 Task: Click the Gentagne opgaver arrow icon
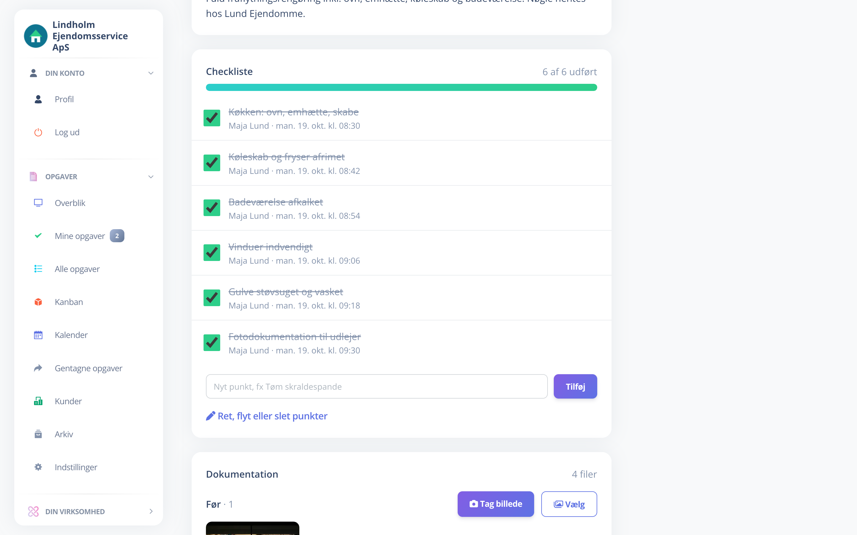coord(38,368)
